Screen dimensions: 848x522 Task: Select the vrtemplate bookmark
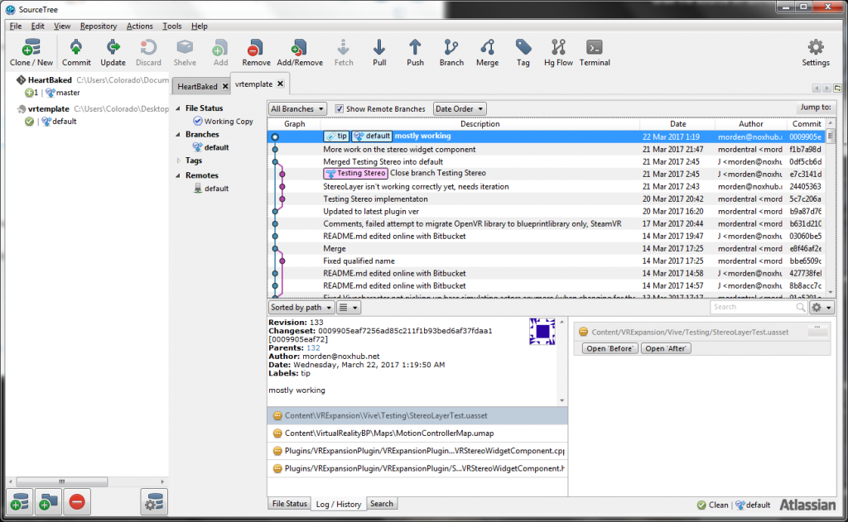[x=48, y=108]
